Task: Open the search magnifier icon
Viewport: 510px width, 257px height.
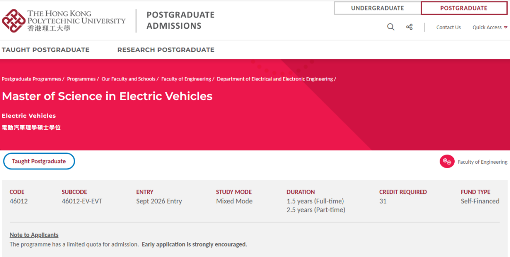Action: (391, 27)
